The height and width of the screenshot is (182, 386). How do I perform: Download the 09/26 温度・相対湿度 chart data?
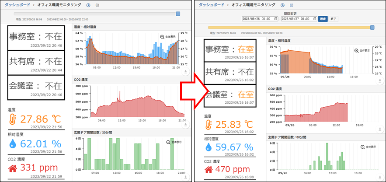click(380, 81)
